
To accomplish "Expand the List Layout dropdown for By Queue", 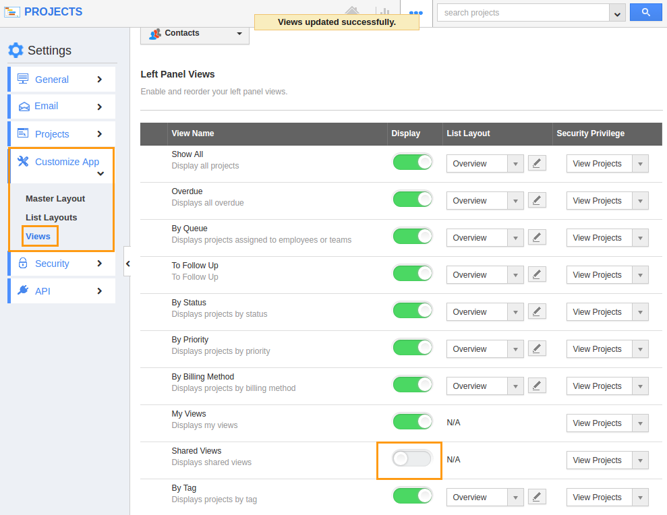I will pyautogui.click(x=515, y=237).
